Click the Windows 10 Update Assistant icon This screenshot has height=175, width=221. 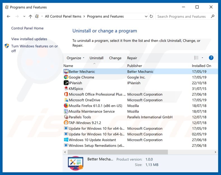pos(66,139)
